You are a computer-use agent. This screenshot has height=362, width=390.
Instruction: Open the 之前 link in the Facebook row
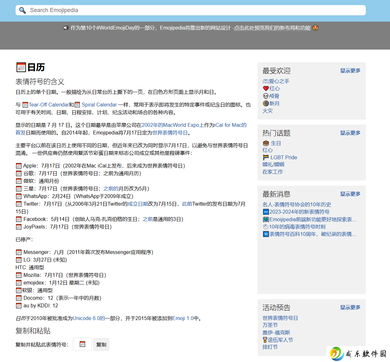148,219
